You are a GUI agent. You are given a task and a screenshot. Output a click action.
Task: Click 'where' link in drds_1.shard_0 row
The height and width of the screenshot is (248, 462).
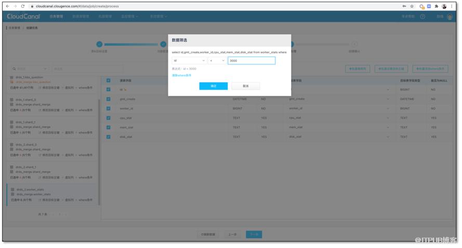click(85, 111)
